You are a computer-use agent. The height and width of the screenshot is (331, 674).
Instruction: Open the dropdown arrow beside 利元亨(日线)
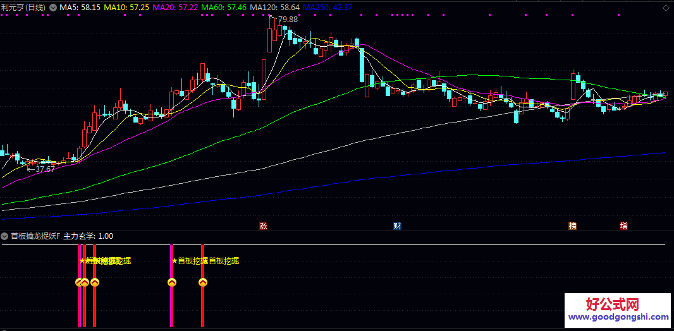click(52, 8)
